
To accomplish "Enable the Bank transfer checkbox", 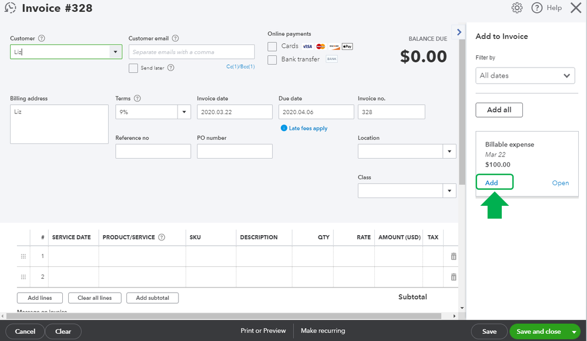I will pyautogui.click(x=272, y=60).
